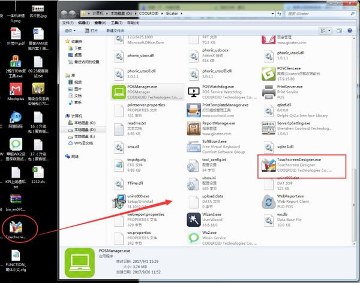Select webreport.properties file
Image resolution: width=360 pixels, height=283 pixels.
tap(140, 220)
